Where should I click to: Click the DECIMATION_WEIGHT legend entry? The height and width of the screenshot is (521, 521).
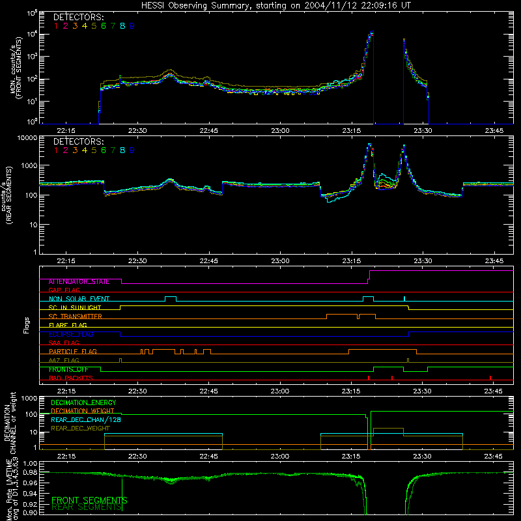coord(83,411)
